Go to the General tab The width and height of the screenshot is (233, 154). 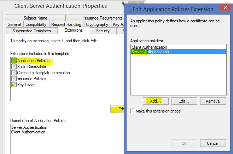coord(14,24)
